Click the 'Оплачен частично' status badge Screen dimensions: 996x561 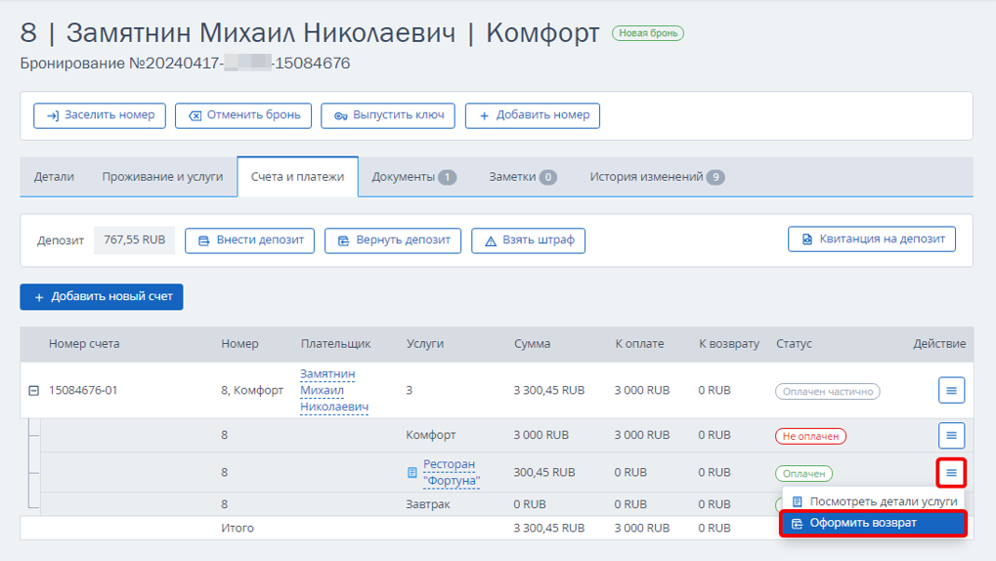[x=828, y=391]
